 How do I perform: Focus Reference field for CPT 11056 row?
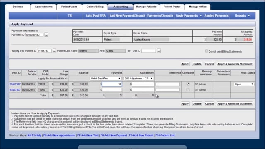[x=167, y=90]
